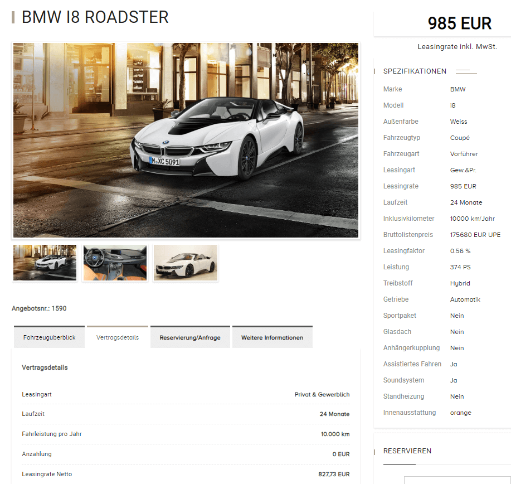The height and width of the screenshot is (484, 511).
Task: Click the Assistiertes Fahren label
Action: click(x=412, y=364)
